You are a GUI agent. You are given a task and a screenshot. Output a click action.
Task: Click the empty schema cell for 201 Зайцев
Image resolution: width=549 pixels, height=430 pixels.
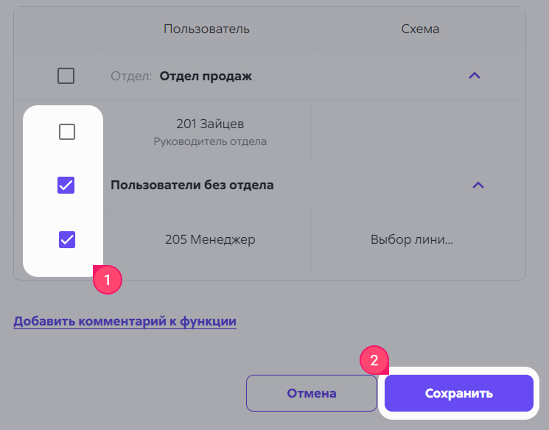[419, 132]
